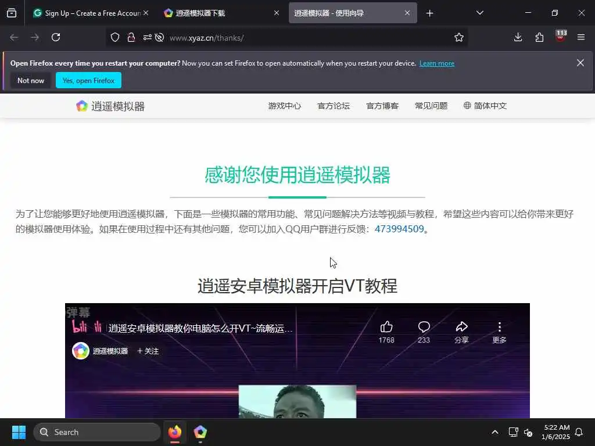Open 游戏中心 in the site navigation
Image resolution: width=595 pixels, height=446 pixels.
pyautogui.click(x=285, y=106)
